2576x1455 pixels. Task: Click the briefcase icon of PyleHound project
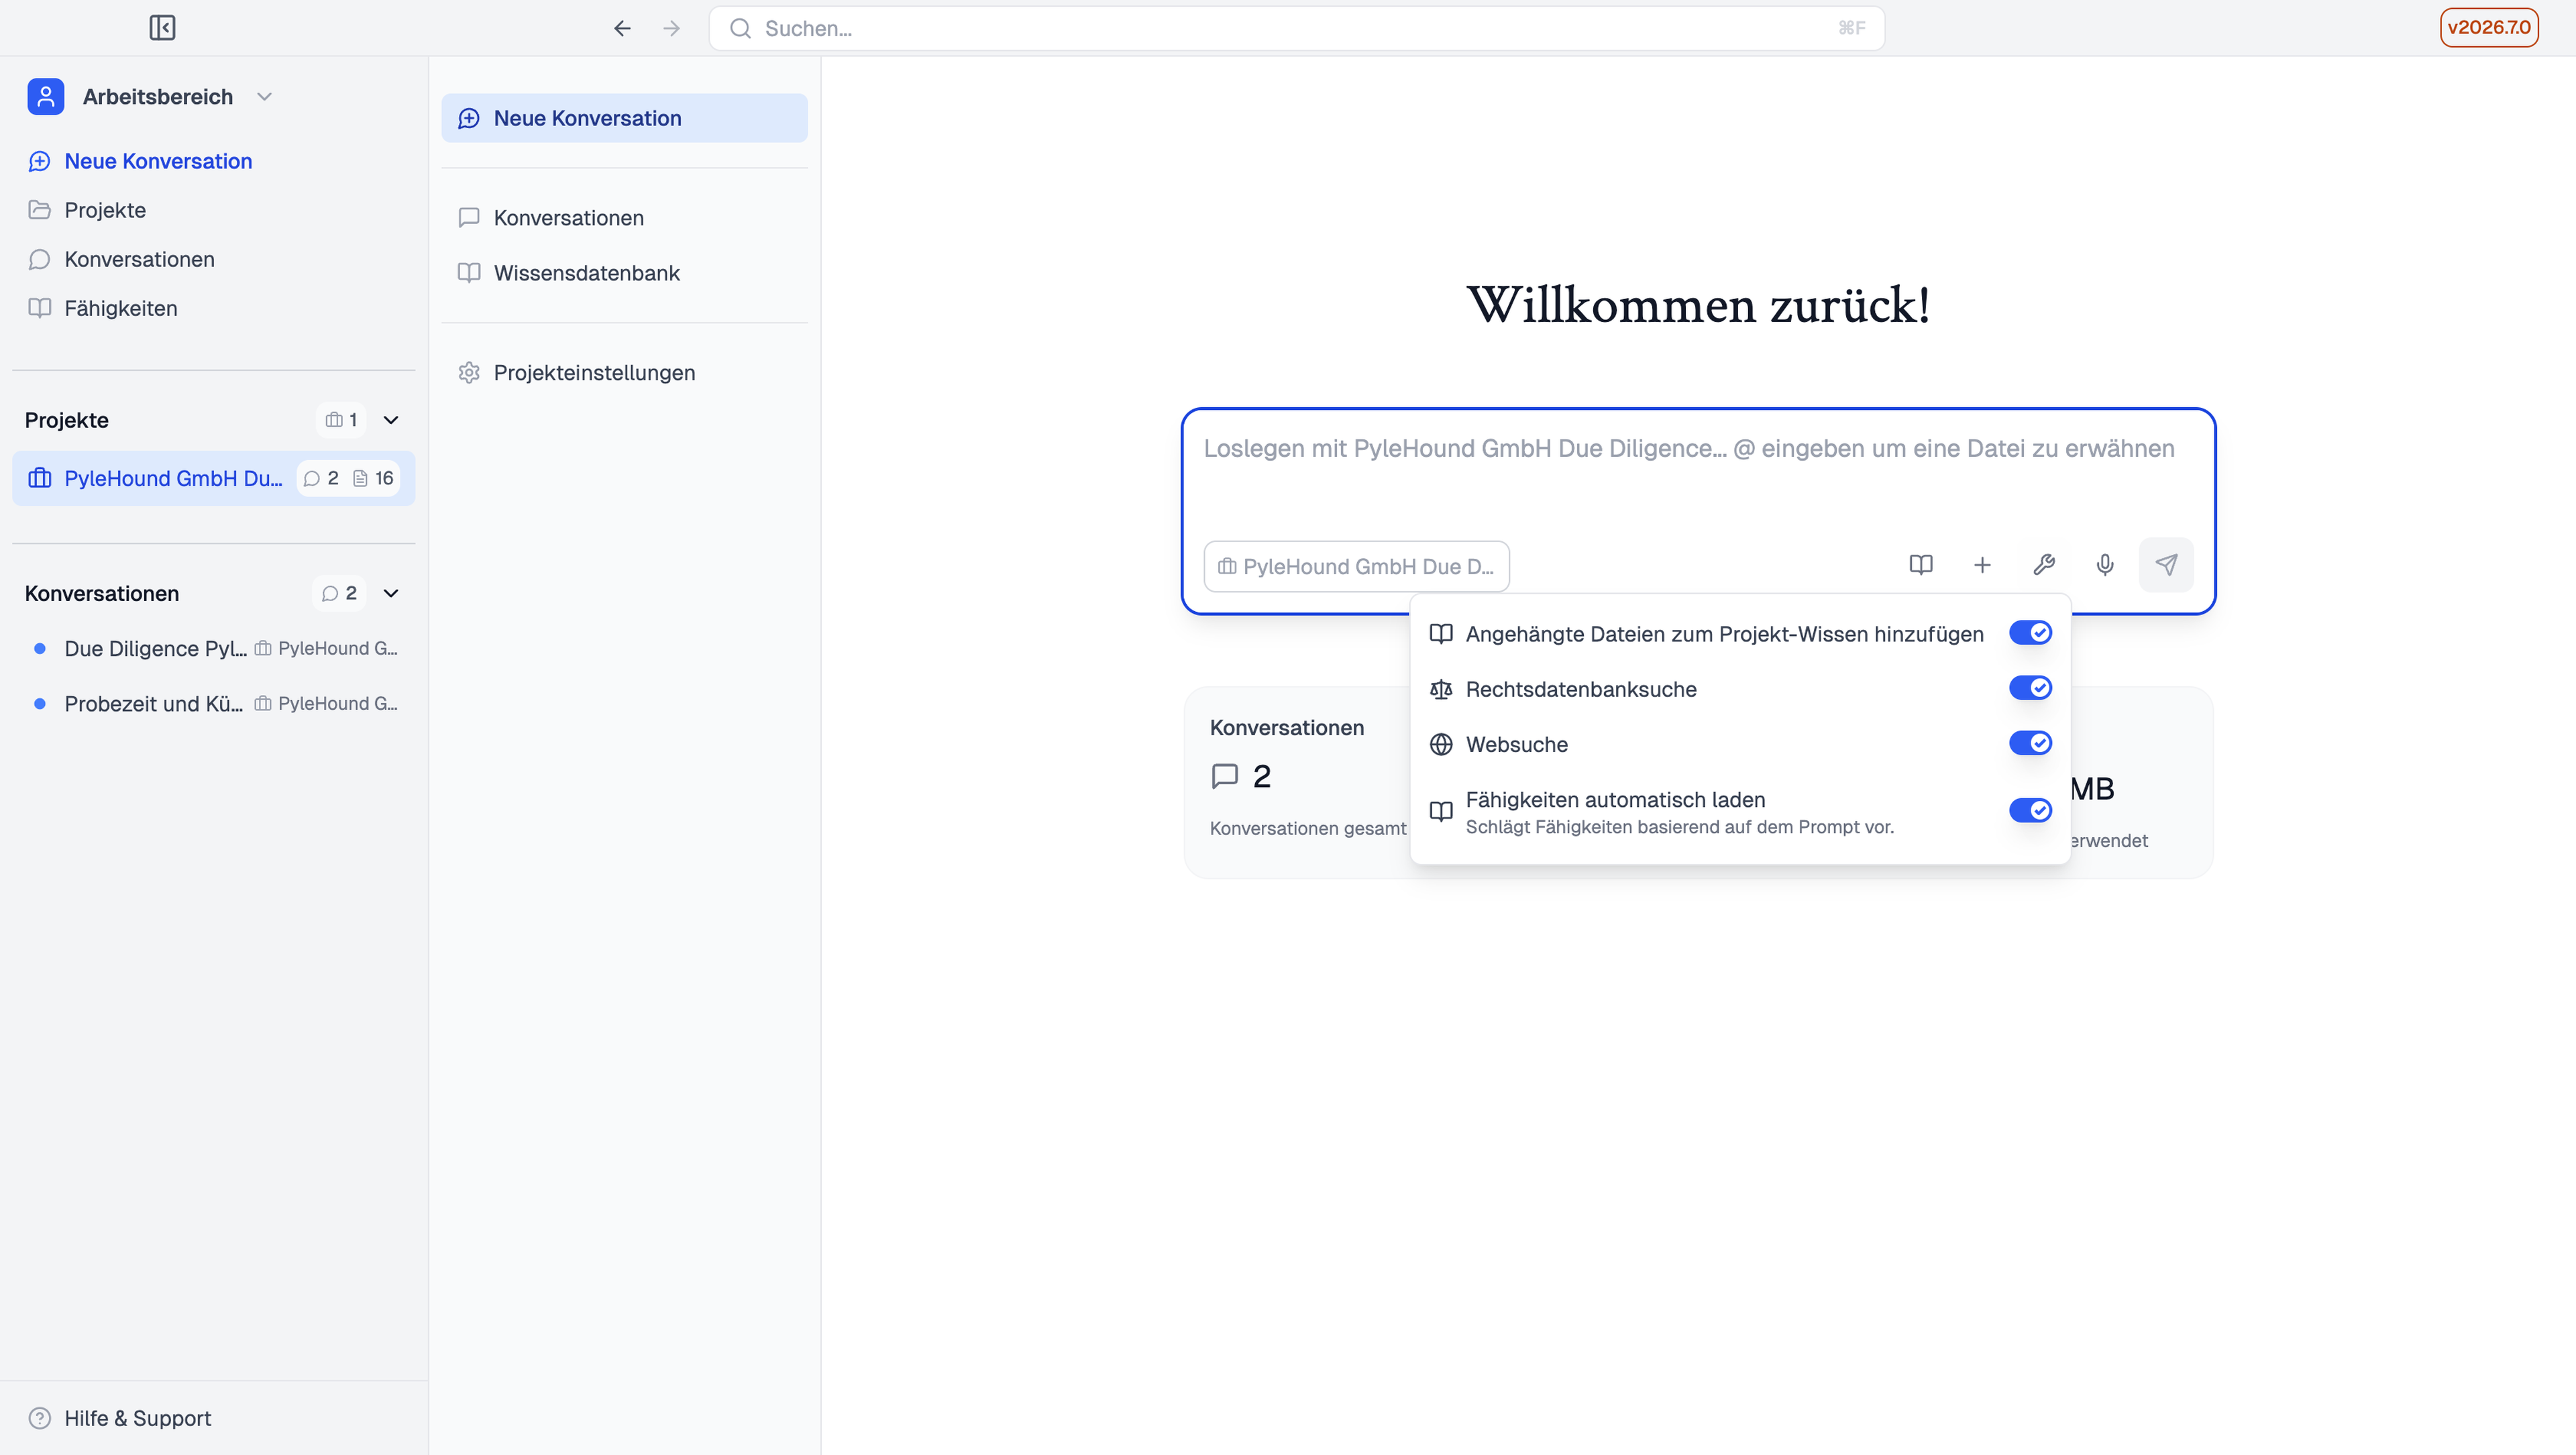[40, 478]
